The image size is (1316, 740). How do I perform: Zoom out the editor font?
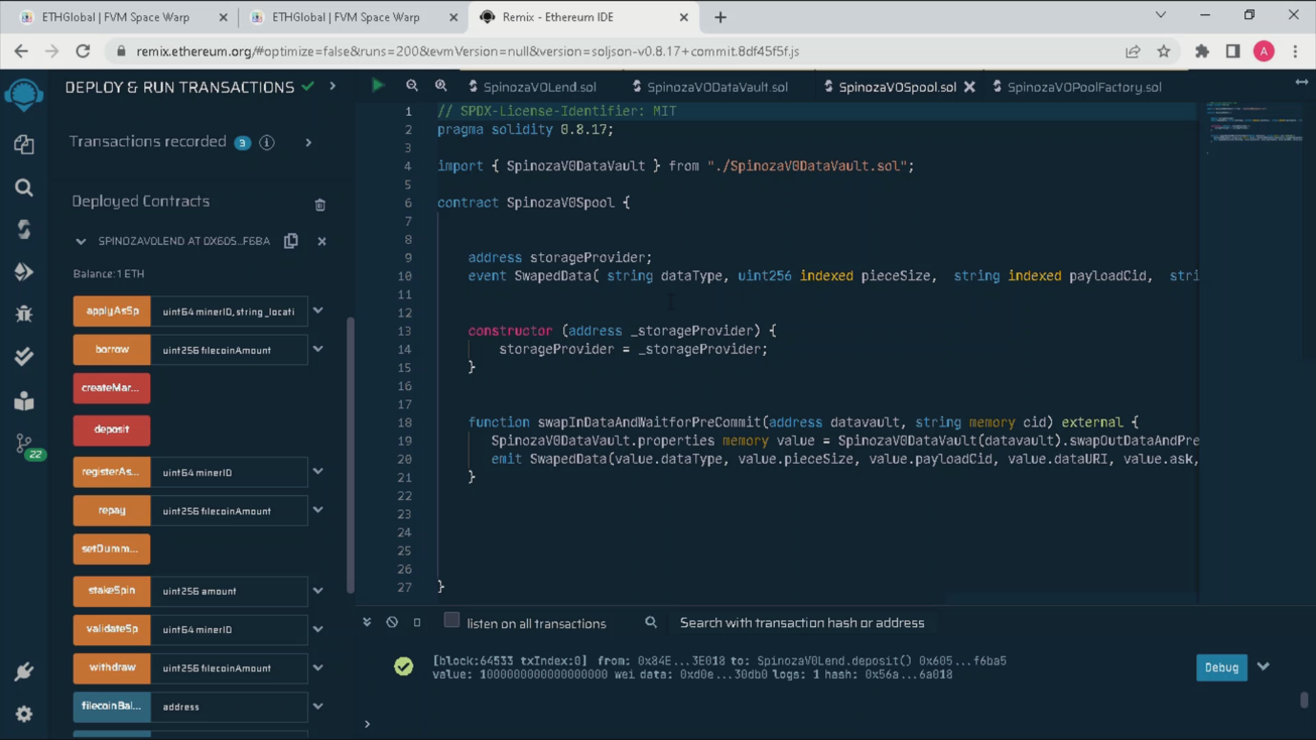[412, 86]
